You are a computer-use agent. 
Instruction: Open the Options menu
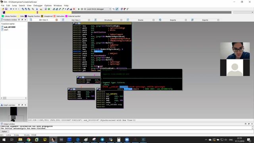pos(48,6)
